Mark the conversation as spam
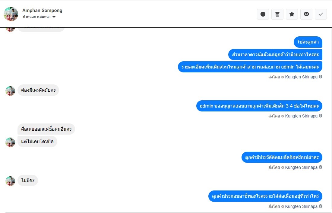 (x=263, y=14)
